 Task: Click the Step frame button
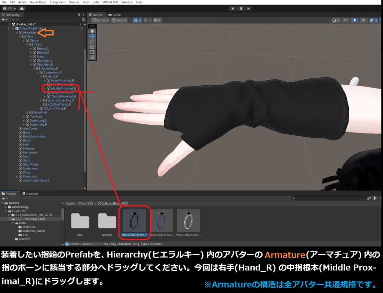[x=249, y=8]
